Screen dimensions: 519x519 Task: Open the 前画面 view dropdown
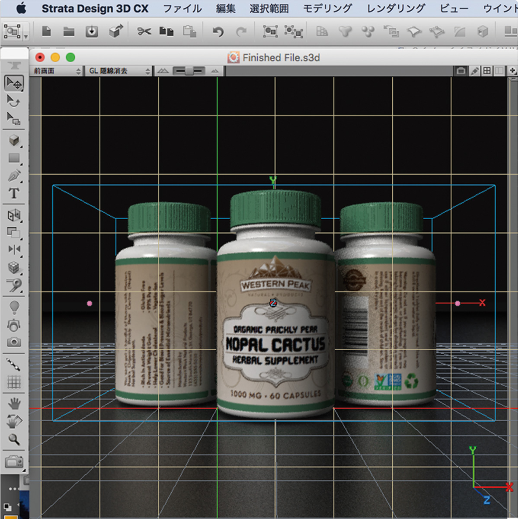pyautogui.click(x=58, y=71)
